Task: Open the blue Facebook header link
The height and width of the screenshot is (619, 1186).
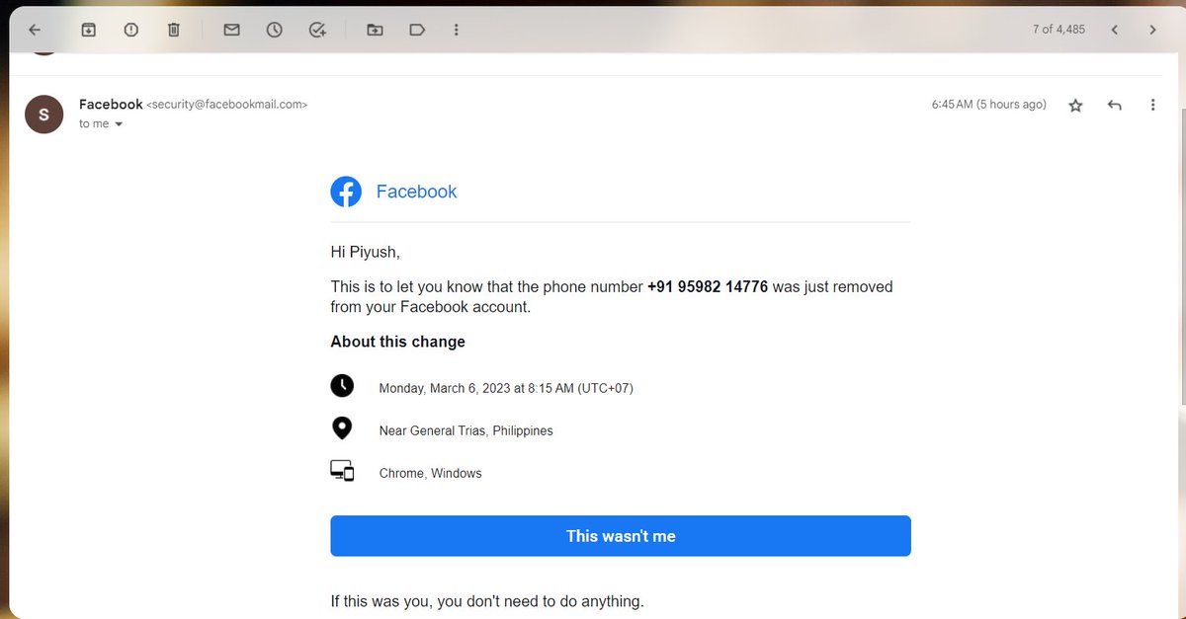Action: tap(416, 192)
